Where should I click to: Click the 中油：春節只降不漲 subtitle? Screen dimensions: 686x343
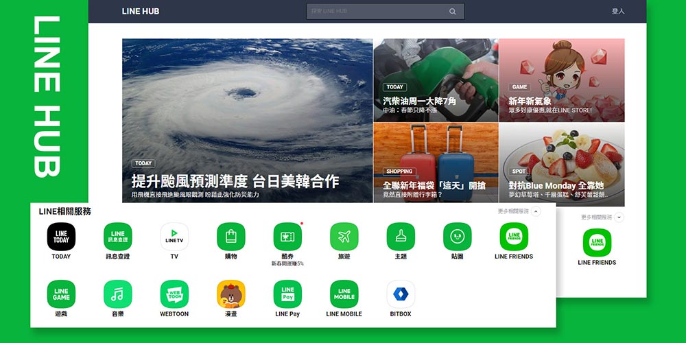tap(410, 110)
